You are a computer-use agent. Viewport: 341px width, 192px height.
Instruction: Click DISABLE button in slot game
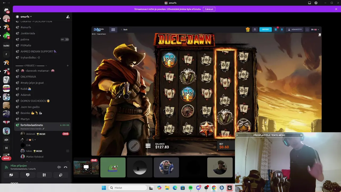pyautogui.click(x=134, y=146)
